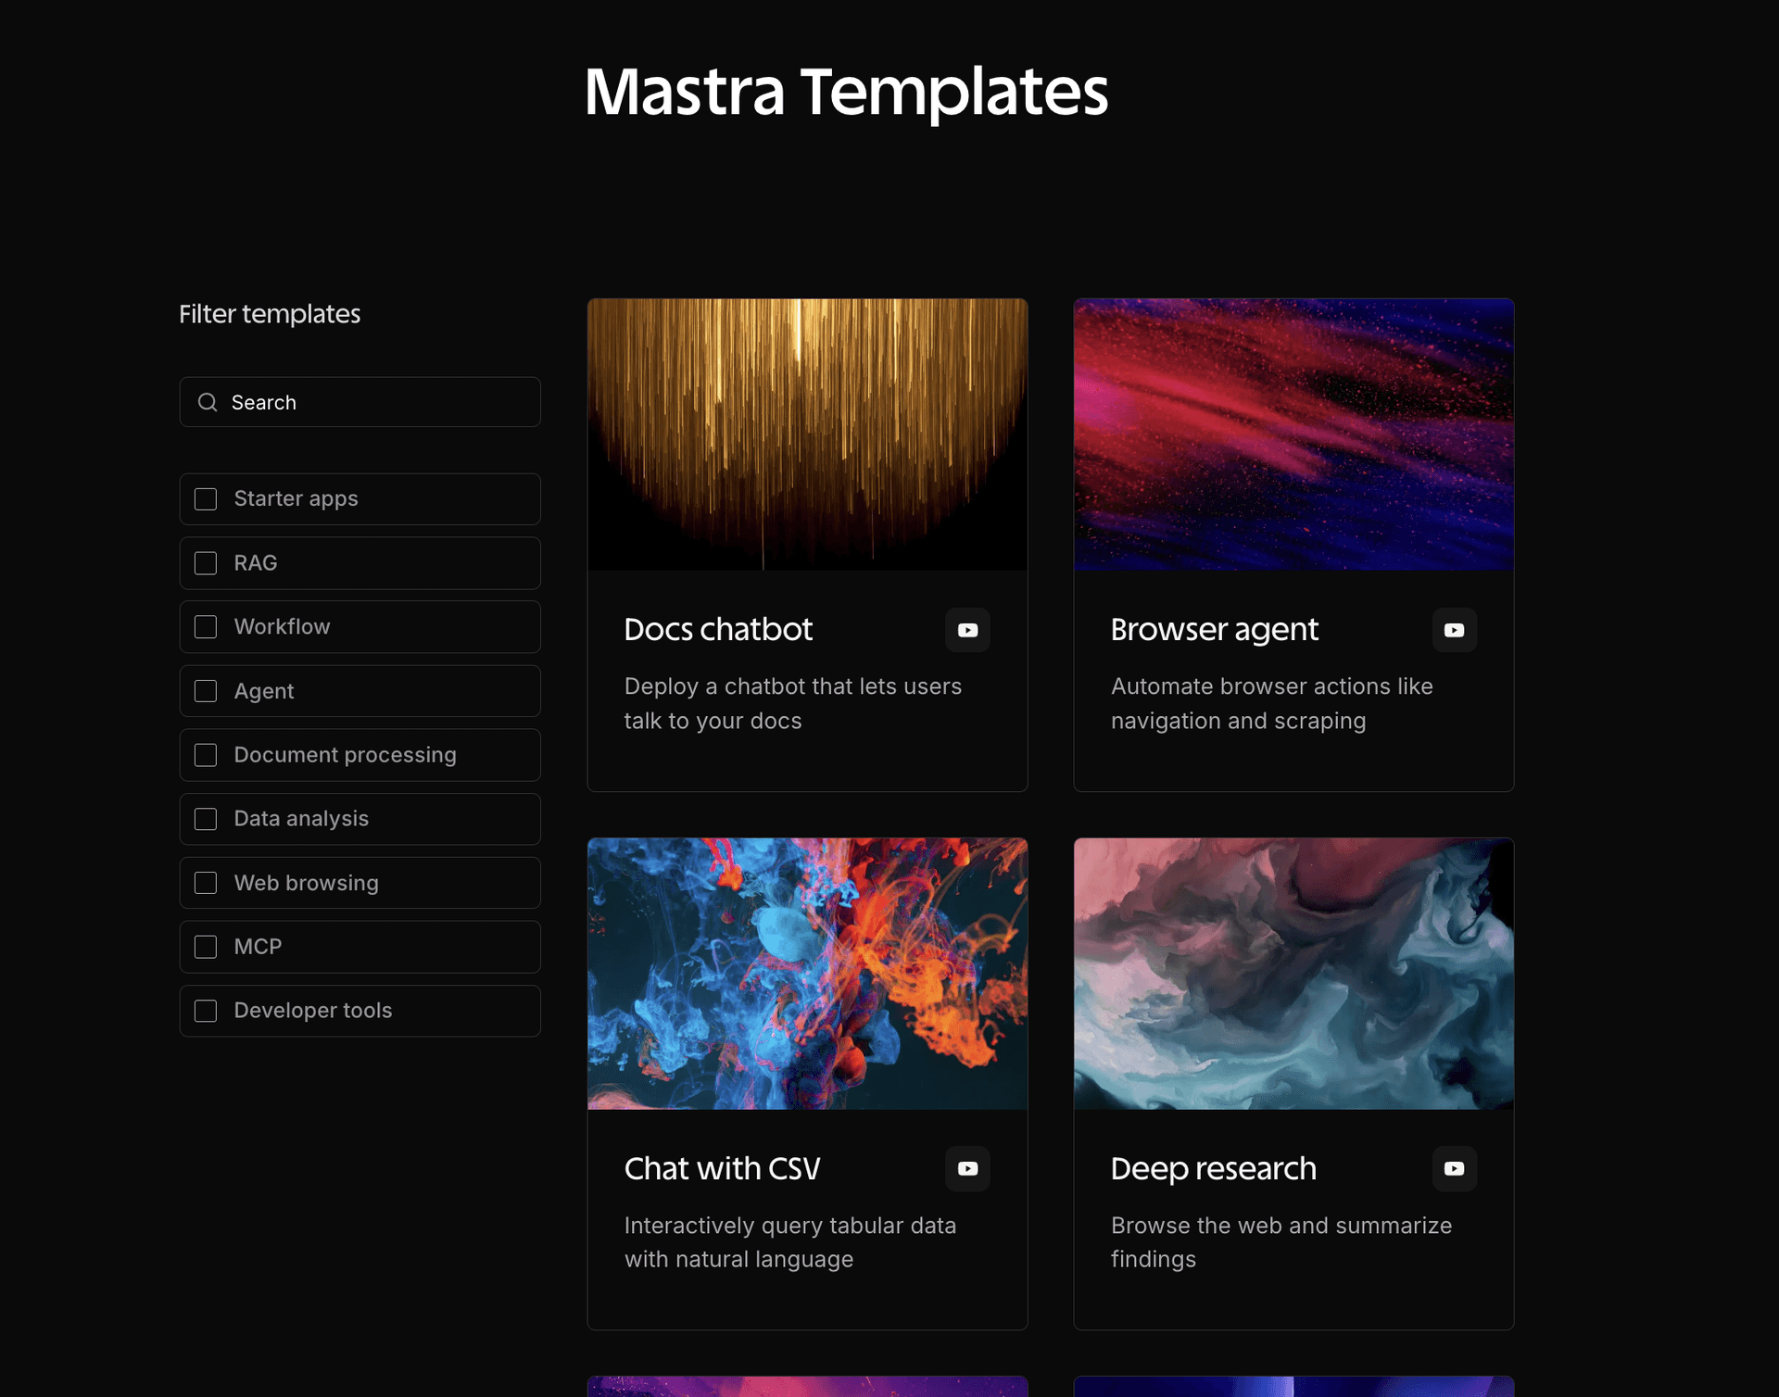The image size is (1779, 1397).
Task: Check the MCP filter
Action: coord(205,946)
